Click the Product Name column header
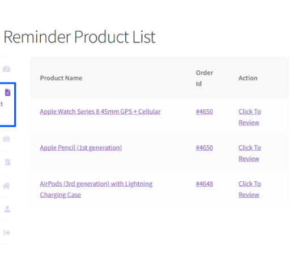This screenshot has width=290, height=256. click(x=61, y=78)
